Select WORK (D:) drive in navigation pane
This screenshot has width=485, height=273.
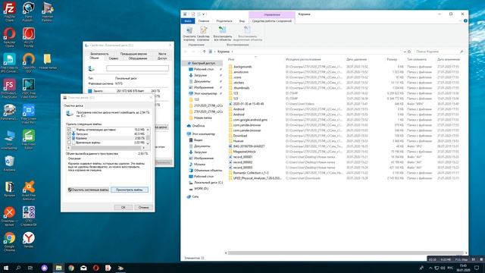pyautogui.click(x=199, y=189)
